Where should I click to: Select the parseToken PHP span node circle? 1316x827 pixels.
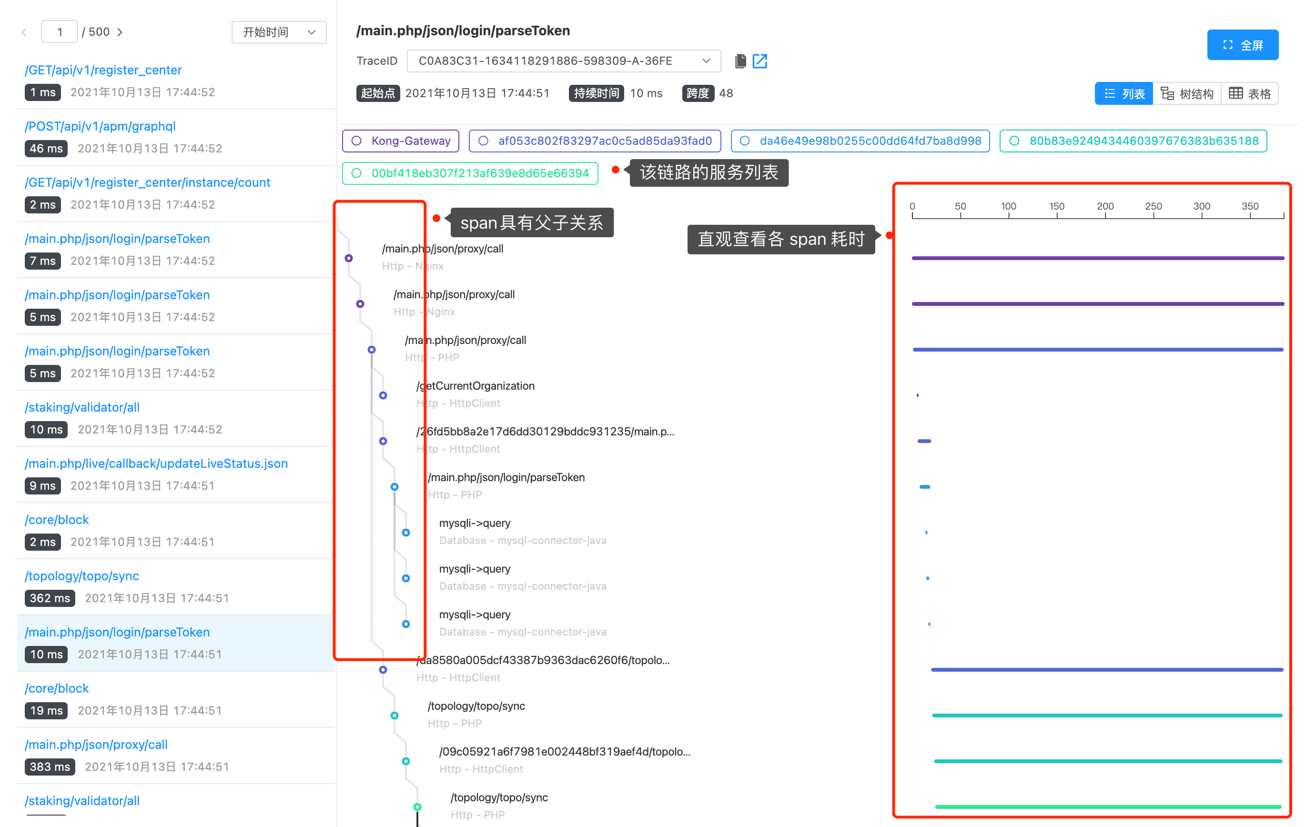pos(395,487)
